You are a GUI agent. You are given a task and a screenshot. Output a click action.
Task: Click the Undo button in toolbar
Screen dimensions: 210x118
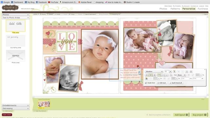click(57, 14)
